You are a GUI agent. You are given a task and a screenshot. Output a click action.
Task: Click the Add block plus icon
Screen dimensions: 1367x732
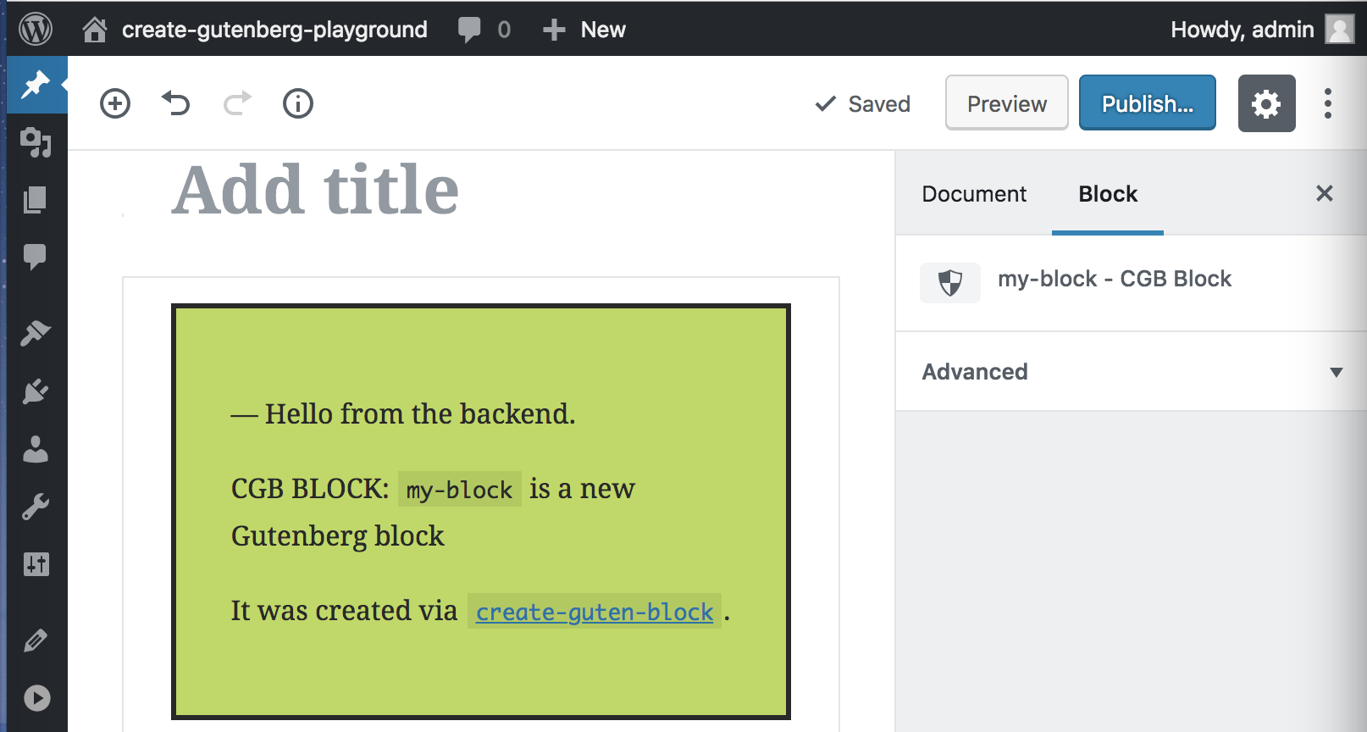click(115, 103)
